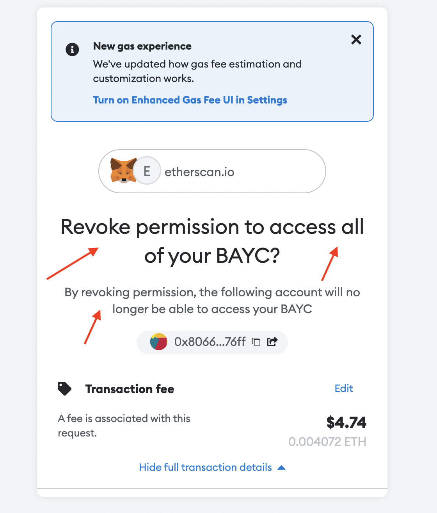
Task: Click the etherscan 'E' site icon
Action: pos(147,171)
